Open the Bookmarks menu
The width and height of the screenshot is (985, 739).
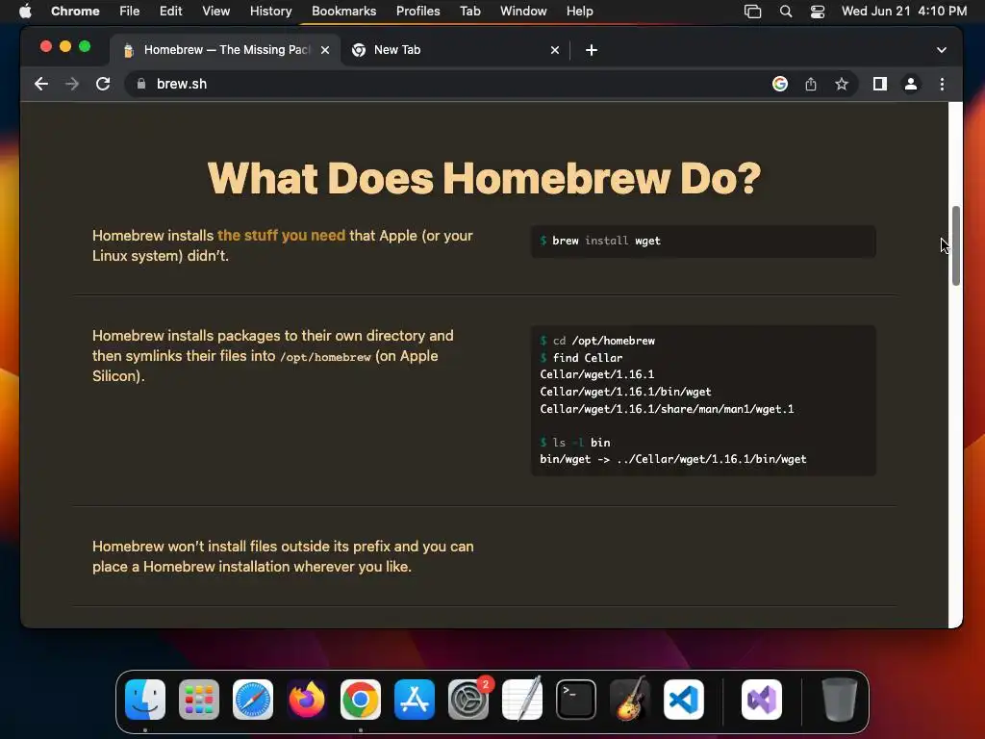point(343,11)
